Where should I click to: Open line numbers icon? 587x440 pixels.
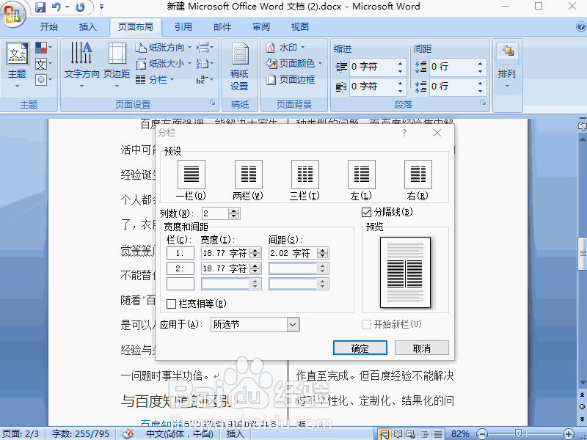[x=205, y=64]
